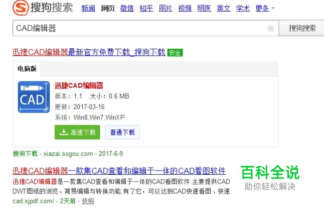Select the 网页 search category
The image size is (324, 208).
point(108,8)
